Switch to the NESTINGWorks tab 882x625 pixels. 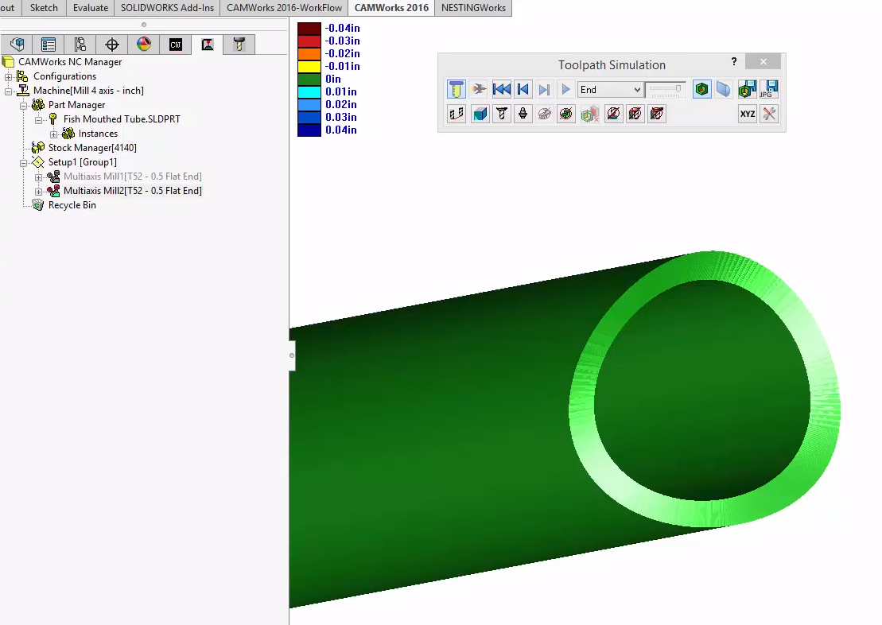click(x=473, y=8)
